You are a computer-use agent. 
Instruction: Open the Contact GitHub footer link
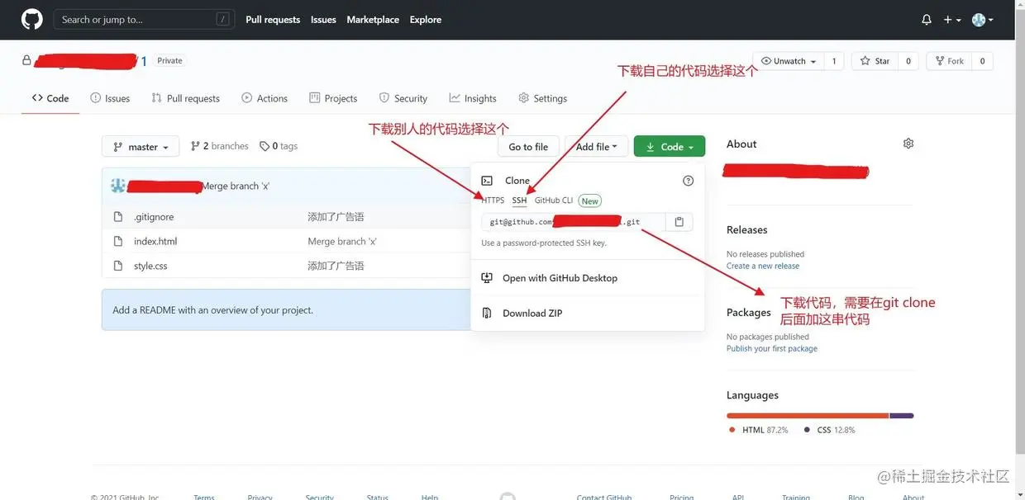[604, 497]
